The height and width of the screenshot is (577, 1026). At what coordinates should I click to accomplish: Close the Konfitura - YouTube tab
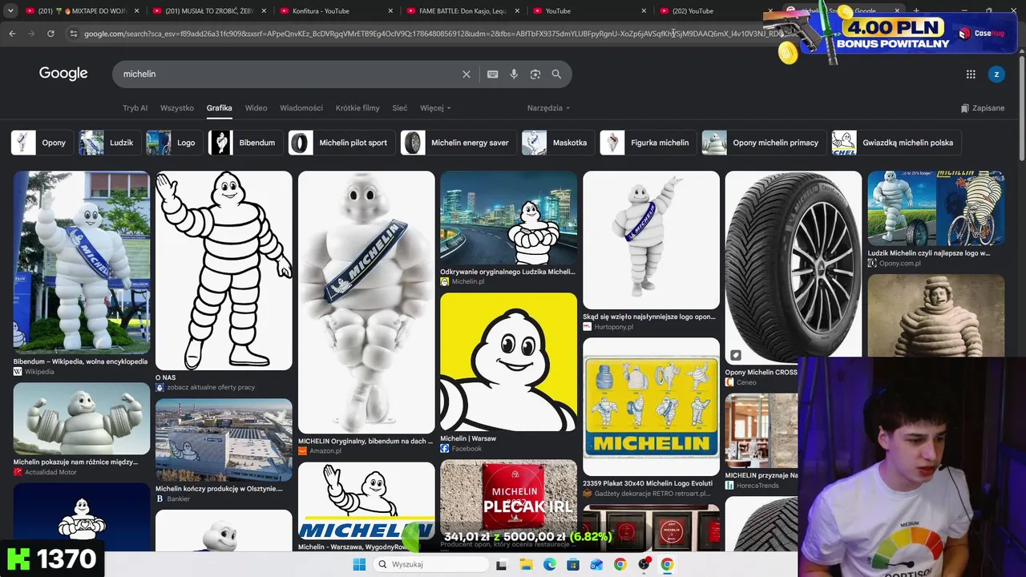390,11
